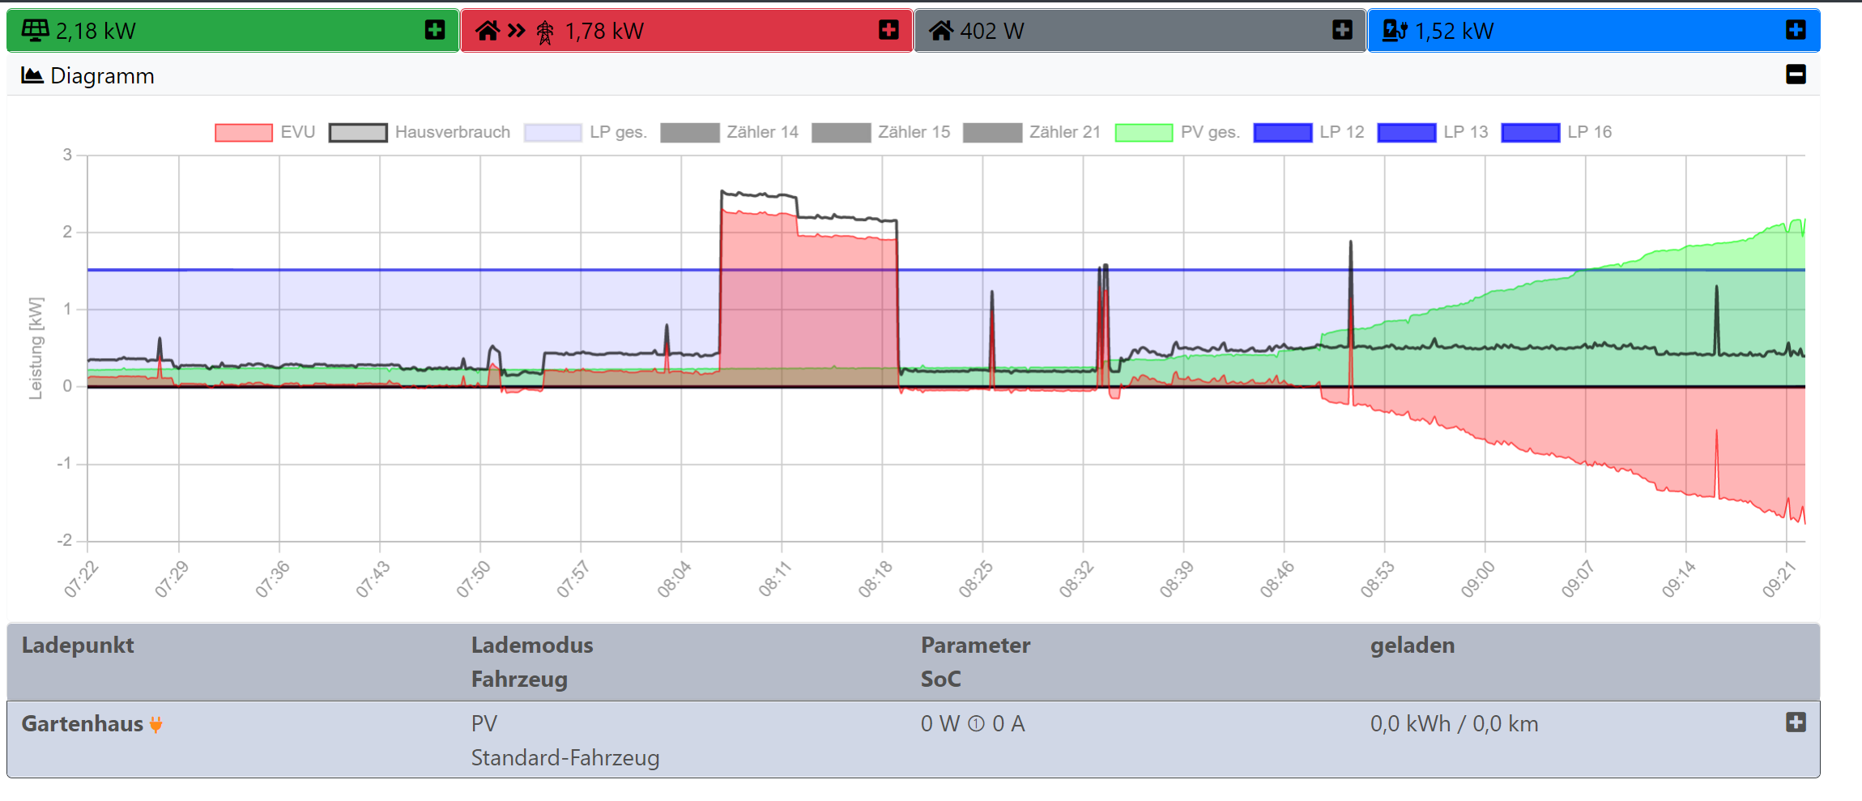Click the orange plug icon next to Gartenhaus
Screen dimensions: 1862x801
tap(156, 724)
